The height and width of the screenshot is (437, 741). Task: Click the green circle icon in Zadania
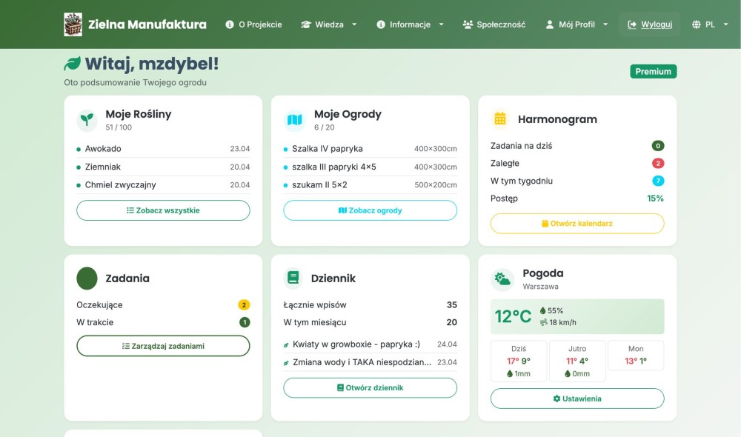87,278
